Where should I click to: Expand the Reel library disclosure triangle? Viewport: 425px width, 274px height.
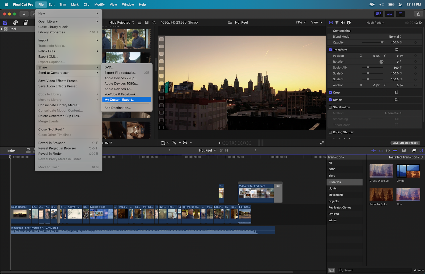click(x=2, y=29)
